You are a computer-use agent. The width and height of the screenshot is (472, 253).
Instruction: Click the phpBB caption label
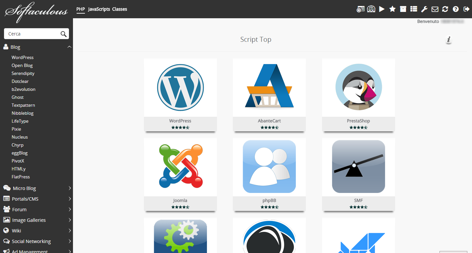(x=269, y=200)
